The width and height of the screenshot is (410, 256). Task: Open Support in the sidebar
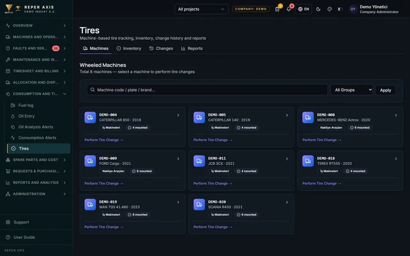coord(36,222)
